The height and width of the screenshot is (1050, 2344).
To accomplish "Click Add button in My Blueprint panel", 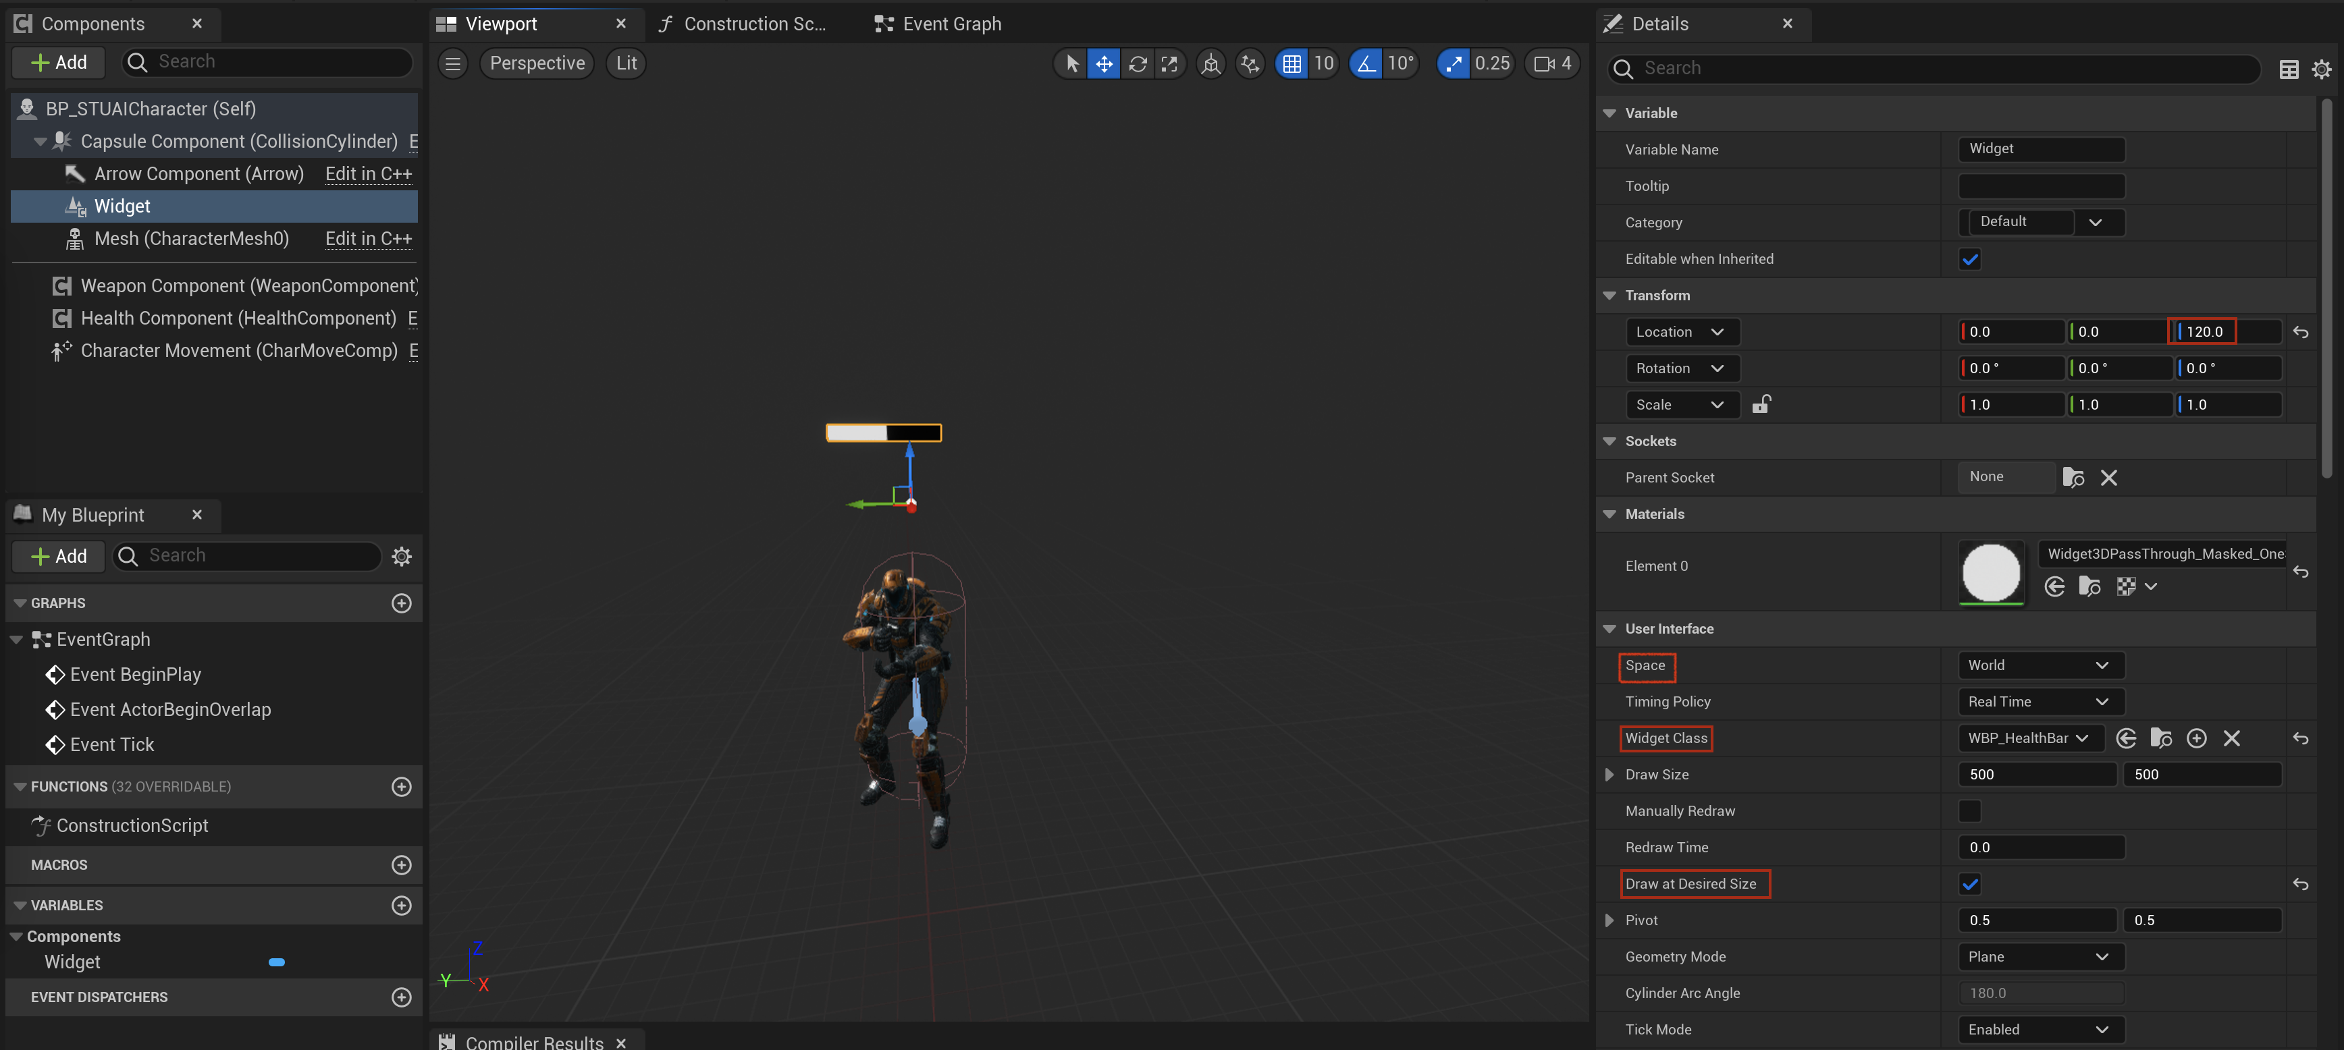I will pyautogui.click(x=59, y=556).
